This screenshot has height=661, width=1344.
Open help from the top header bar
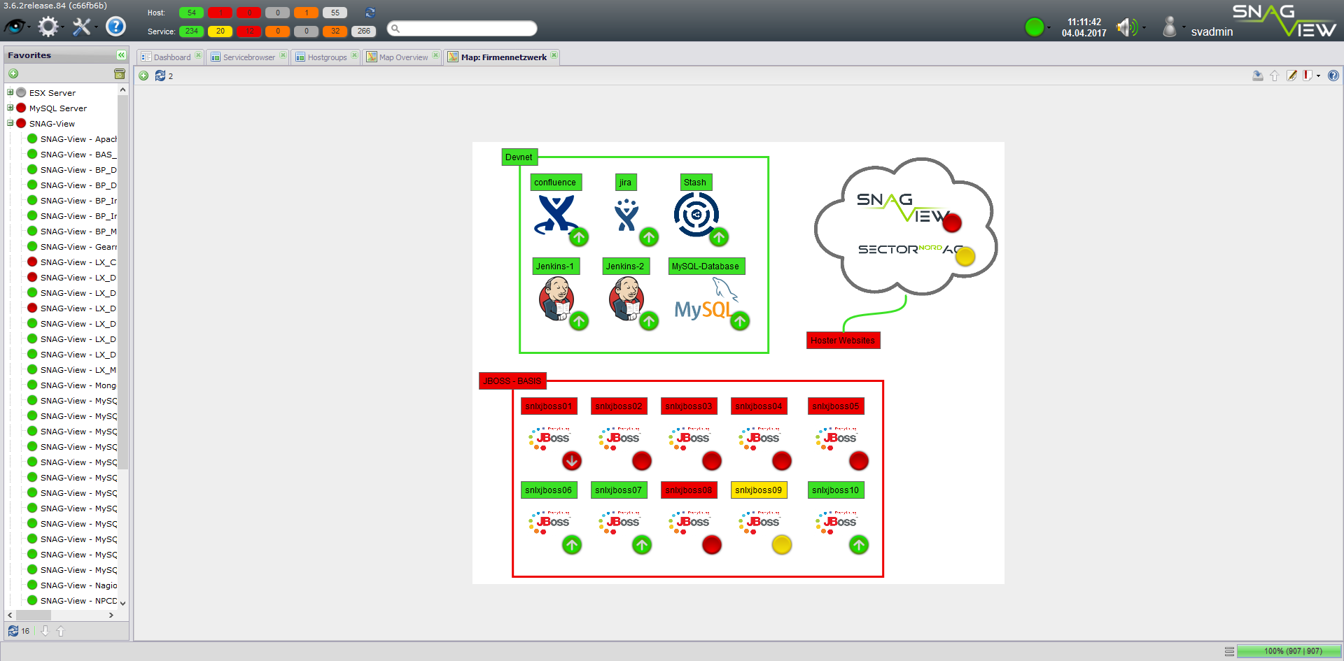(115, 27)
